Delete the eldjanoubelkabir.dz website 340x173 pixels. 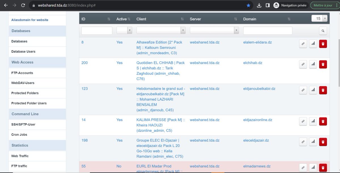323,90
